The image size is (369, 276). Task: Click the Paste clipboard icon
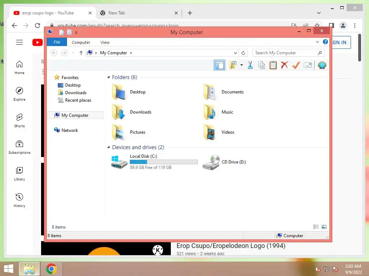pos(273,65)
